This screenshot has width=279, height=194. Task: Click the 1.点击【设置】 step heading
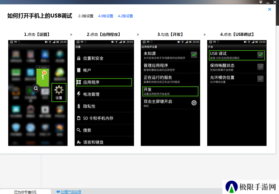37,34
